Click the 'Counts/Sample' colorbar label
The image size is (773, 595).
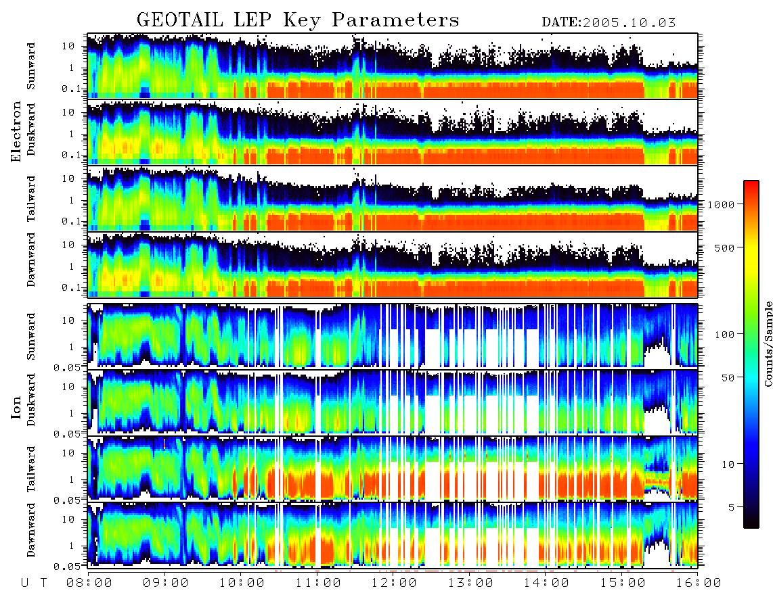coord(768,343)
